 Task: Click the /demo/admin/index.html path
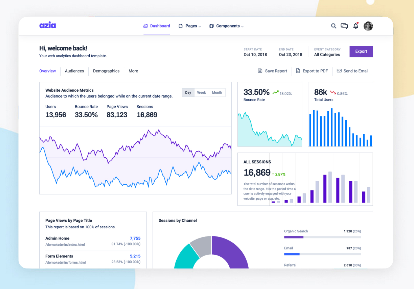(x=65, y=245)
